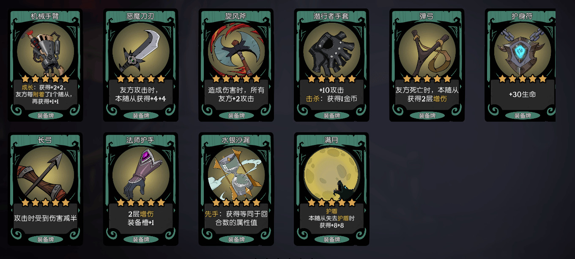Read the 潜行者手套 description +10攻击 text
The height and width of the screenshot is (259, 575).
tap(331, 90)
